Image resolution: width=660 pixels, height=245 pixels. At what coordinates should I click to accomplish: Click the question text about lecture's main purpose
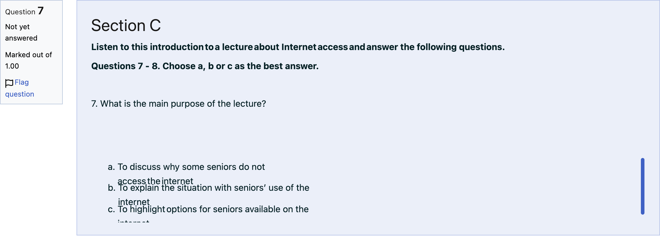click(x=178, y=104)
